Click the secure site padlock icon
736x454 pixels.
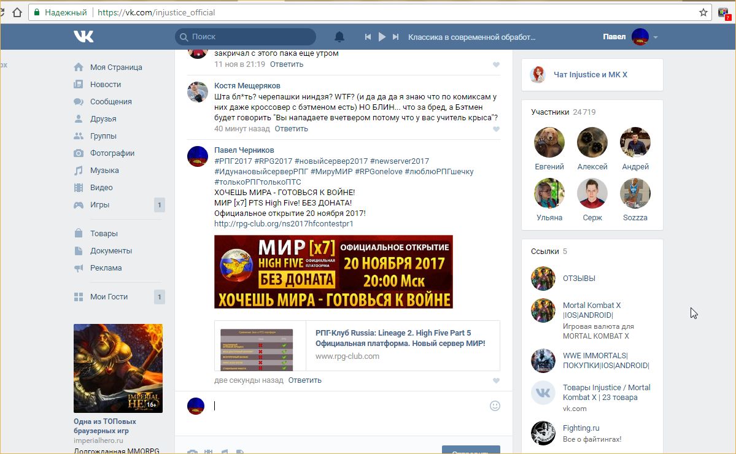(37, 12)
